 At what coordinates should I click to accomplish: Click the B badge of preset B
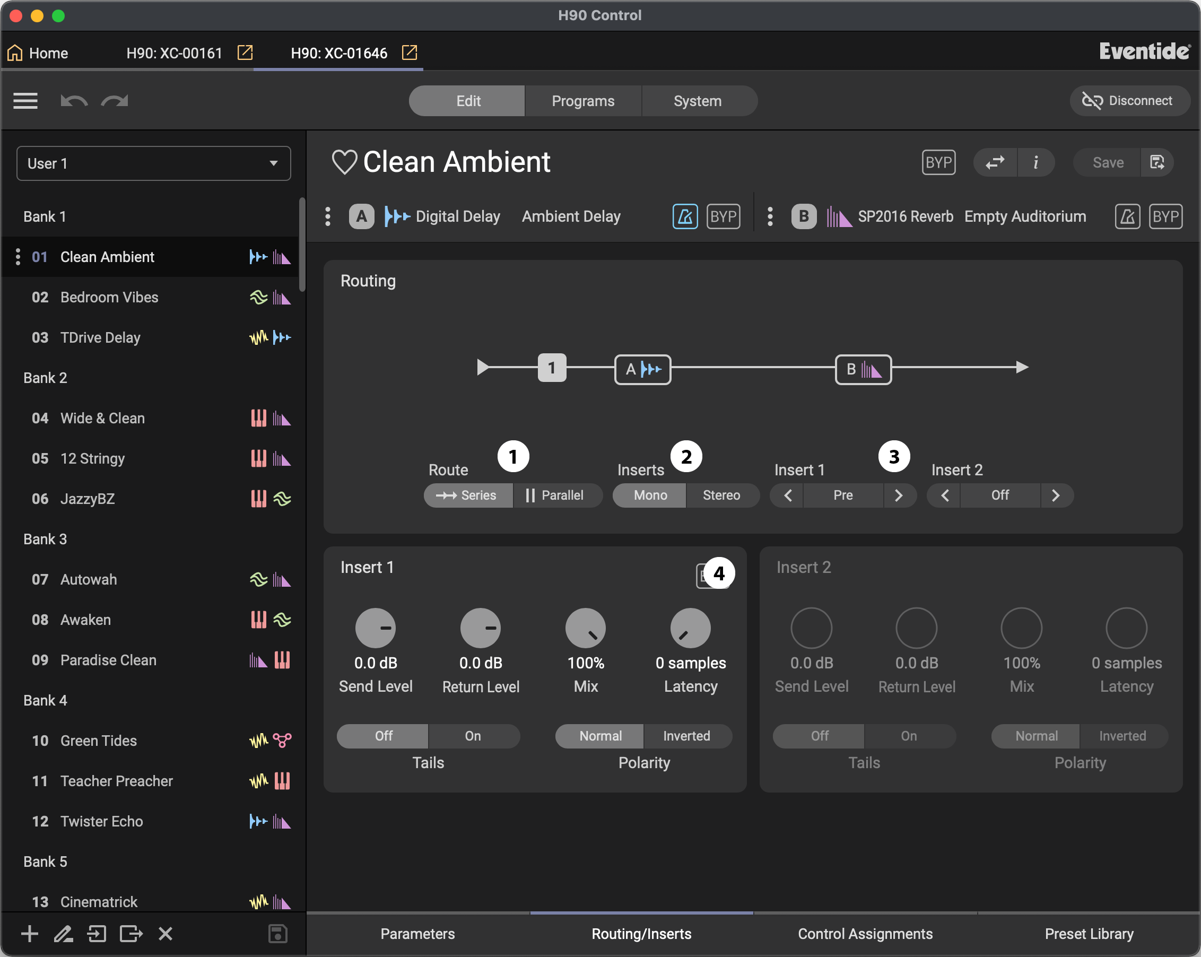click(803, 216)
